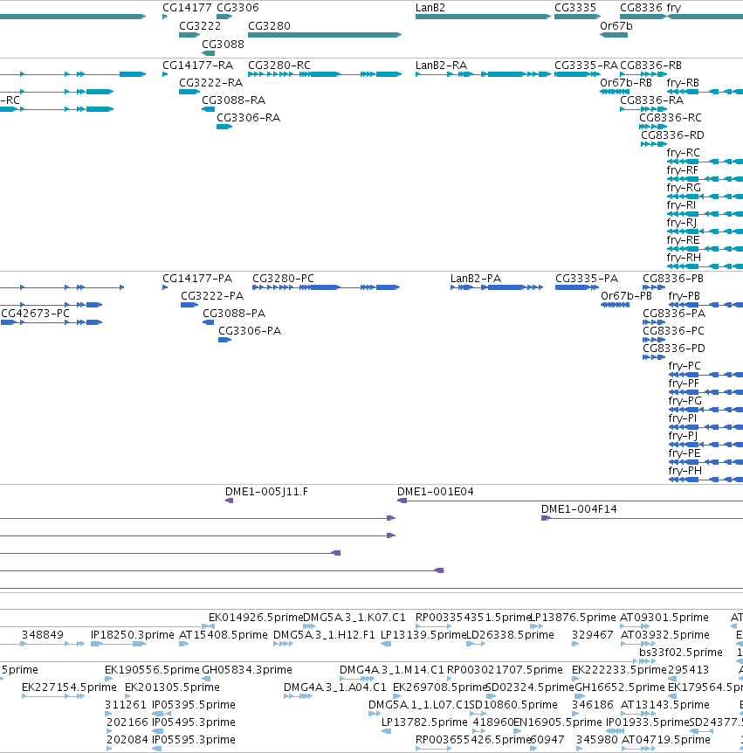The height and width of the screenshot is (753, 743).
Task: Click the Or67b gene label
Action: (616, 26)
